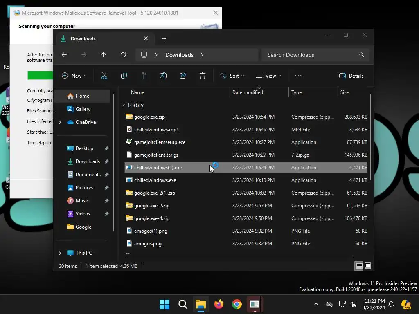Select gamejoltclientsetup.exe file
419x314 pixels.
tap(246, 142)
